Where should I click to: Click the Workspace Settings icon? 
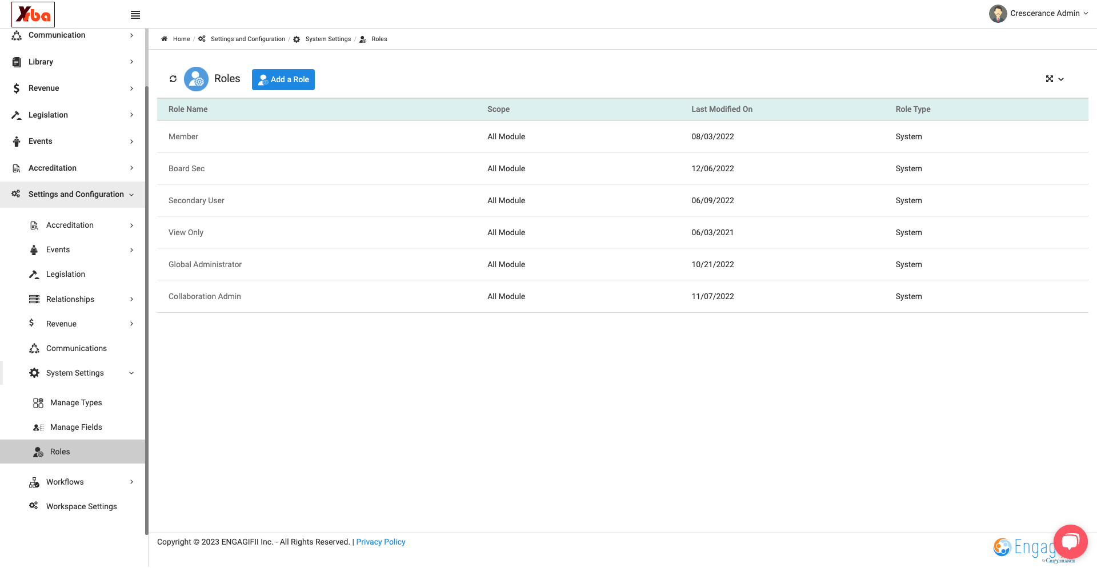34,506
